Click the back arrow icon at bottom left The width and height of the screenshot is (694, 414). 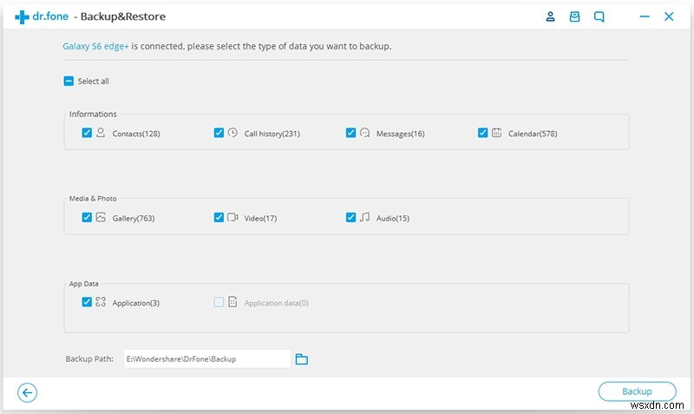(28, 392)
